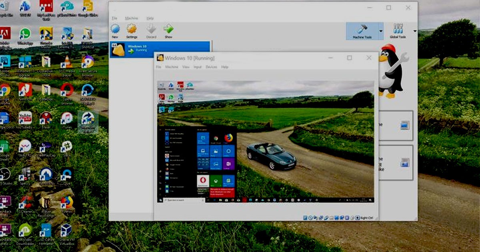
Task: Open Speccy desktop shortcut
Action: point(25,176)
